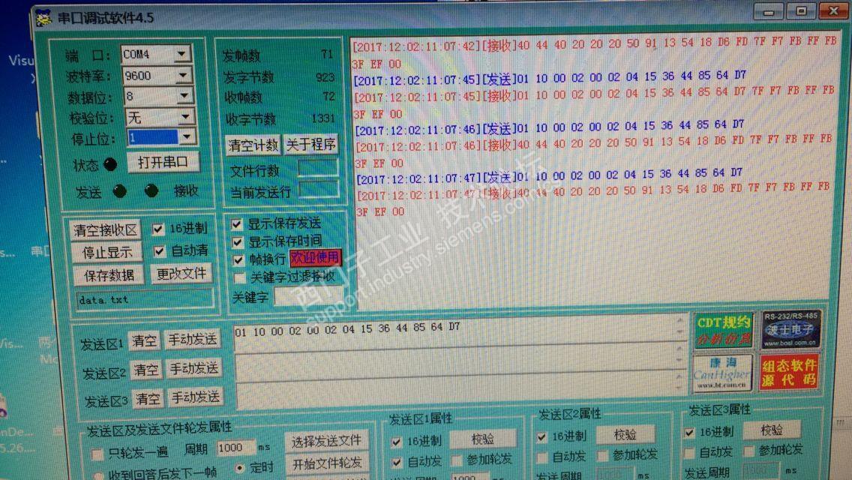
Task: Click 手动发送 for 发送区1
Action: 192,340
